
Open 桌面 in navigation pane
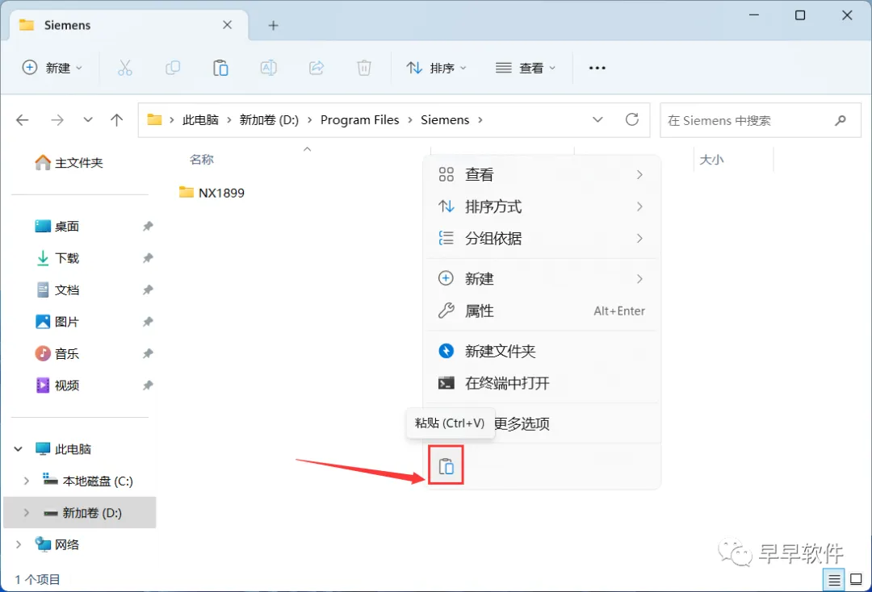tap(57, 226)
